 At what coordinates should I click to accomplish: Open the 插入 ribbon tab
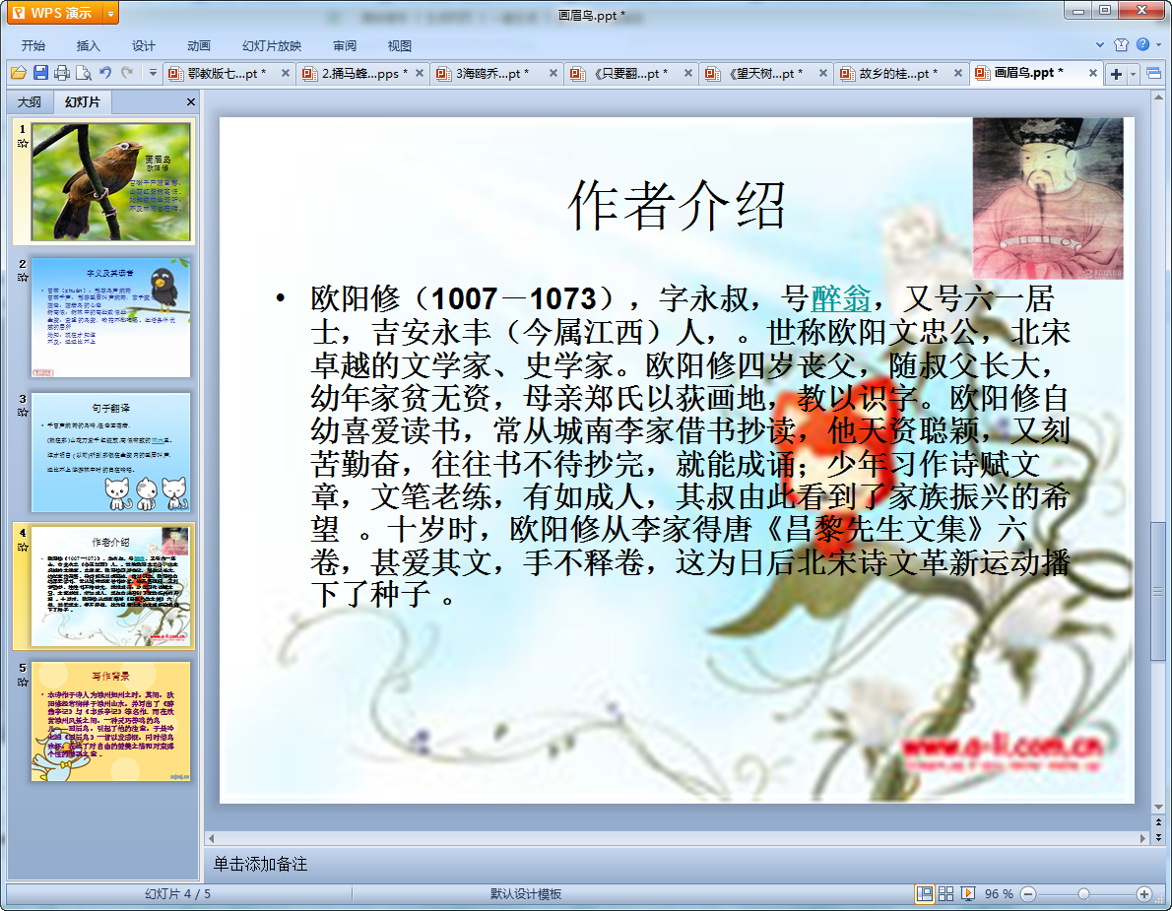(89, 45)
